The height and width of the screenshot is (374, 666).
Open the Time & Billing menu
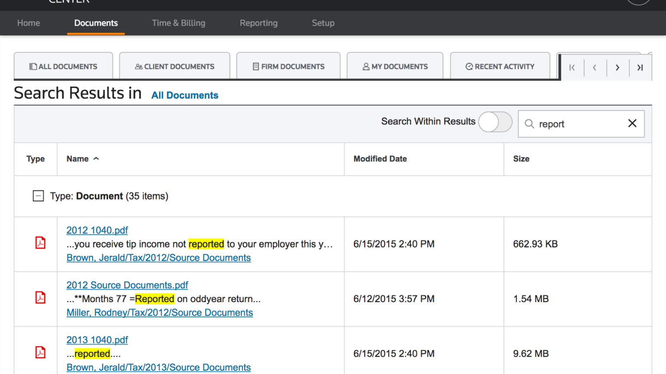178,23
